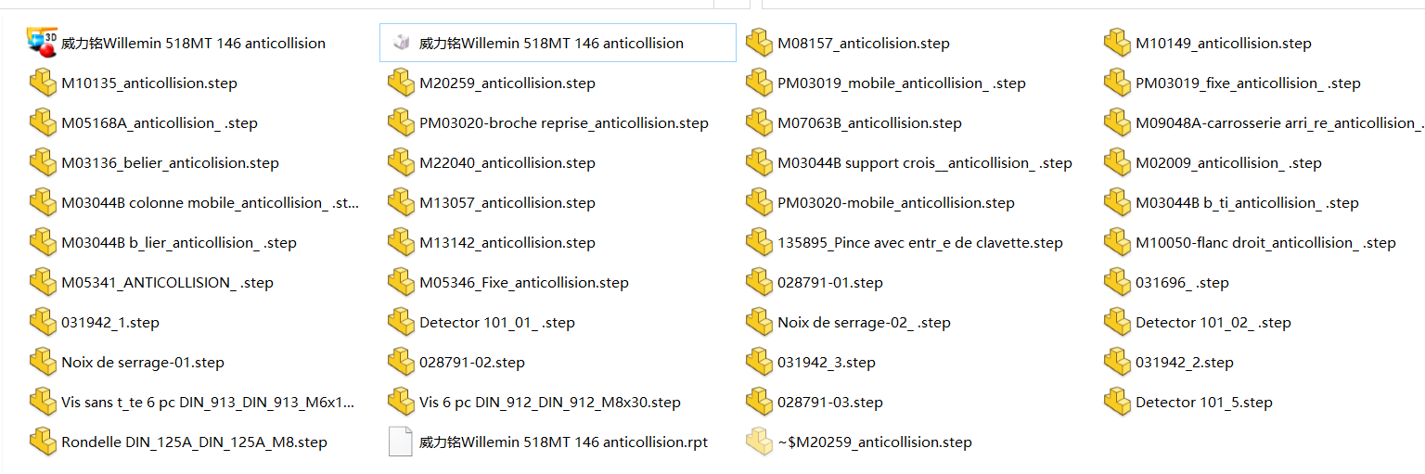The image size is (1425, 474).
Task: Click the icon of M08157_anticolision.step
Action: (760, 43)
